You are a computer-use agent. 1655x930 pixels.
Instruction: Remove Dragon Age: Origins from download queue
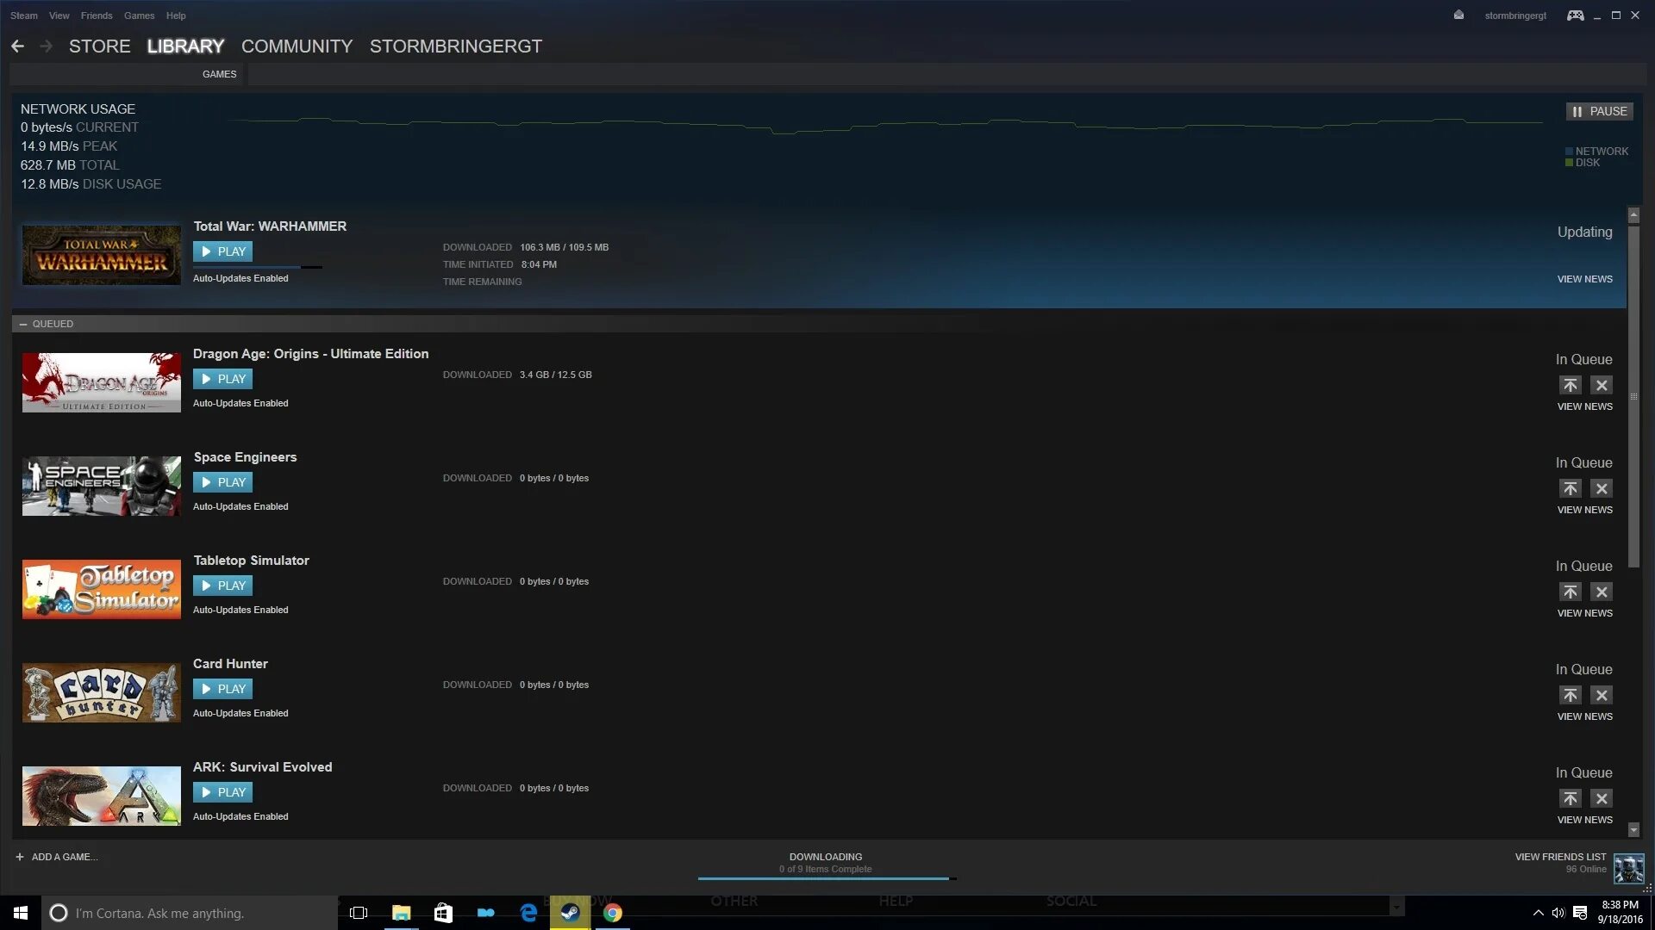coord(1602,385)
